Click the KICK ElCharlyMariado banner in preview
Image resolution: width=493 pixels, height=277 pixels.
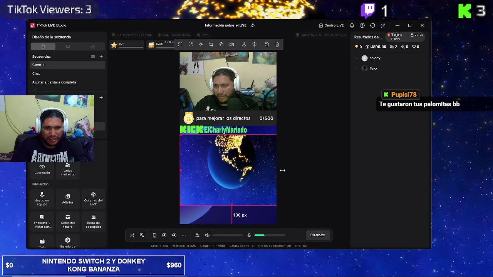click(x=213, y=130)
